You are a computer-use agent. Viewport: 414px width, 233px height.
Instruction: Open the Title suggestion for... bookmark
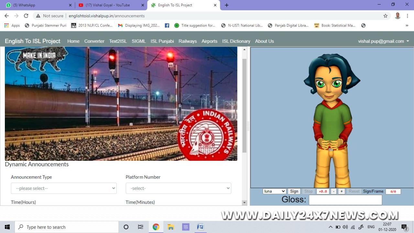[194, 25]
